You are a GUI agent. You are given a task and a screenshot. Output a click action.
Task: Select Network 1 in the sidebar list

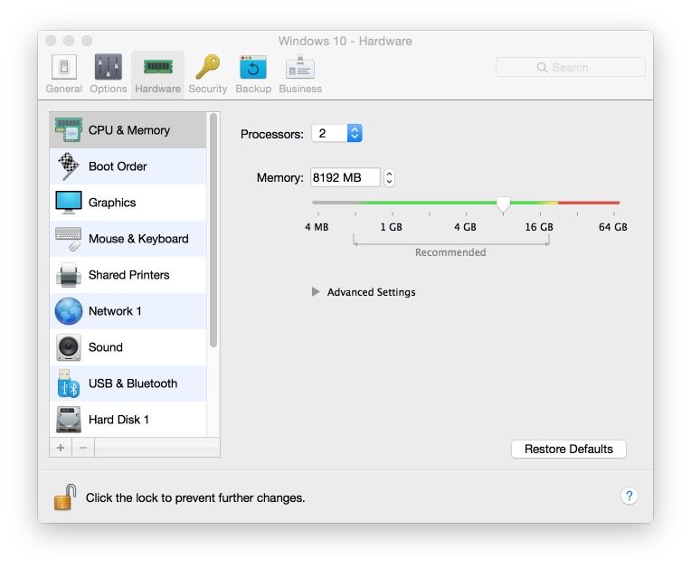[x=128, y=310]
